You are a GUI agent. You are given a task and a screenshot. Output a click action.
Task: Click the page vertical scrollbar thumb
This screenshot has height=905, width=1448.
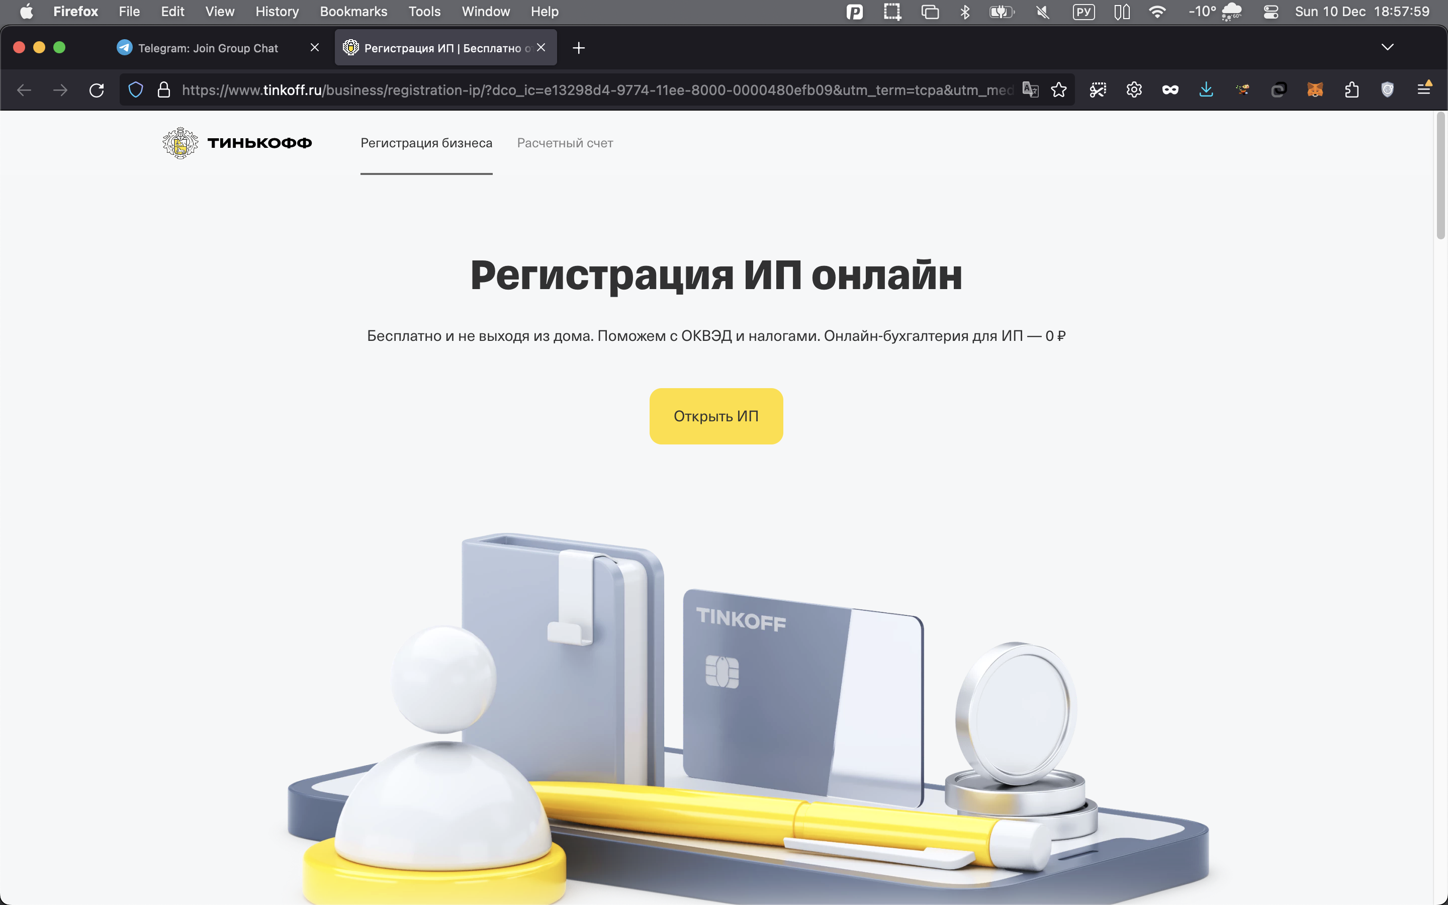pyautogui.click(x=1440, y=176)
